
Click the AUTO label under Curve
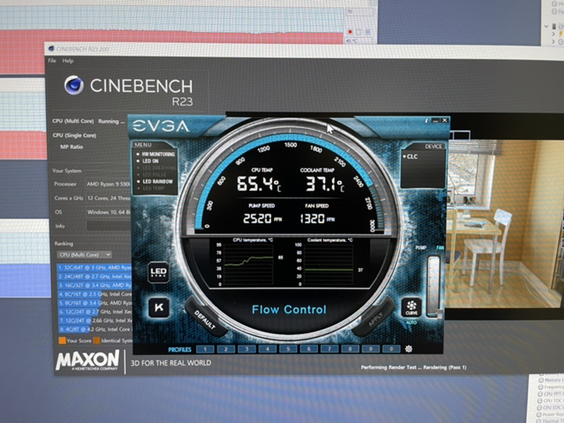point(411,323)
